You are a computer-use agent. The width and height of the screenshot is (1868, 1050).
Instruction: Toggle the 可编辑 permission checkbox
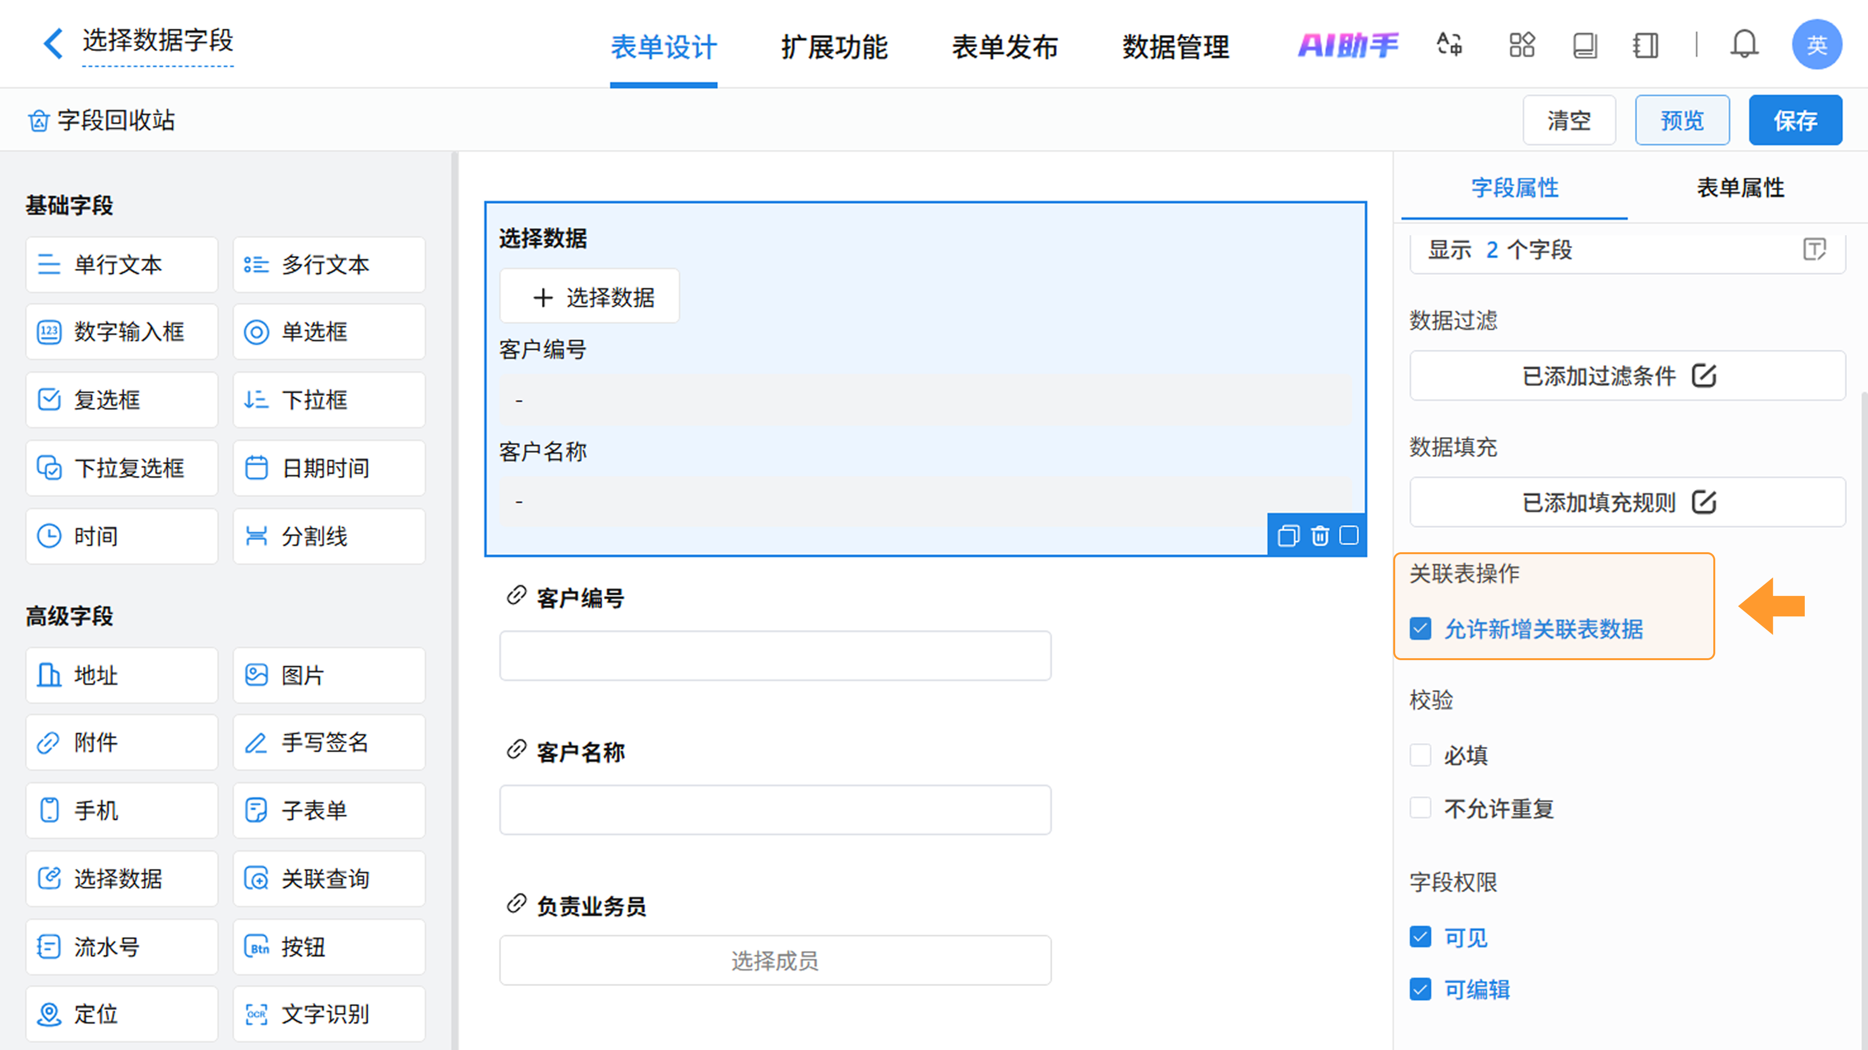point(1420,989)
